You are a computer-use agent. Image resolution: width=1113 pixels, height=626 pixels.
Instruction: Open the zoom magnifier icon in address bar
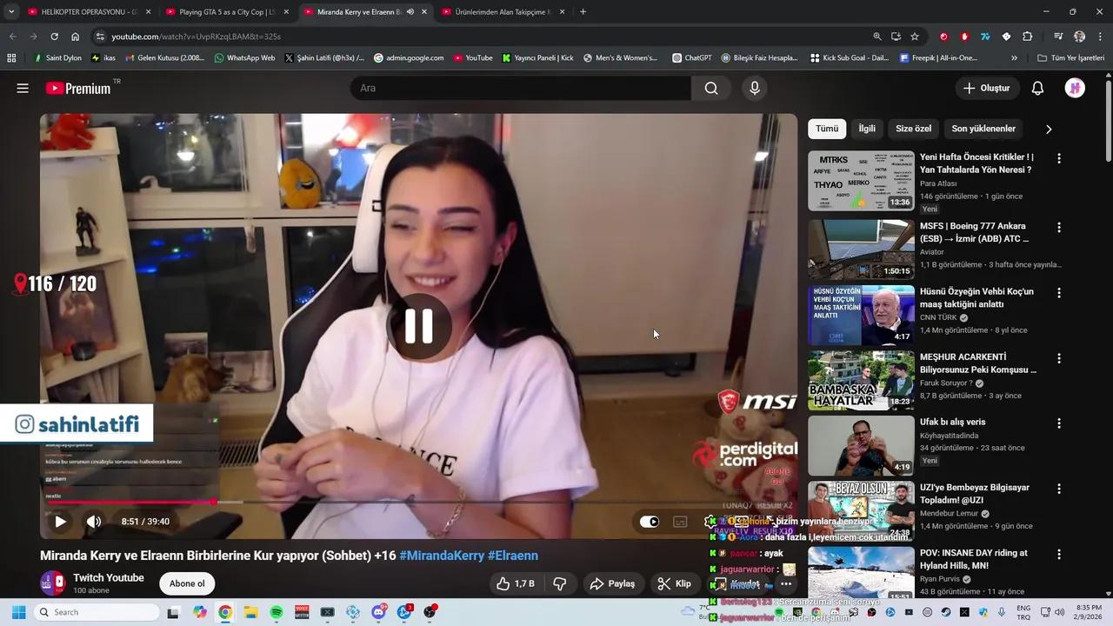pyautogui.click(x=877, y=37)
